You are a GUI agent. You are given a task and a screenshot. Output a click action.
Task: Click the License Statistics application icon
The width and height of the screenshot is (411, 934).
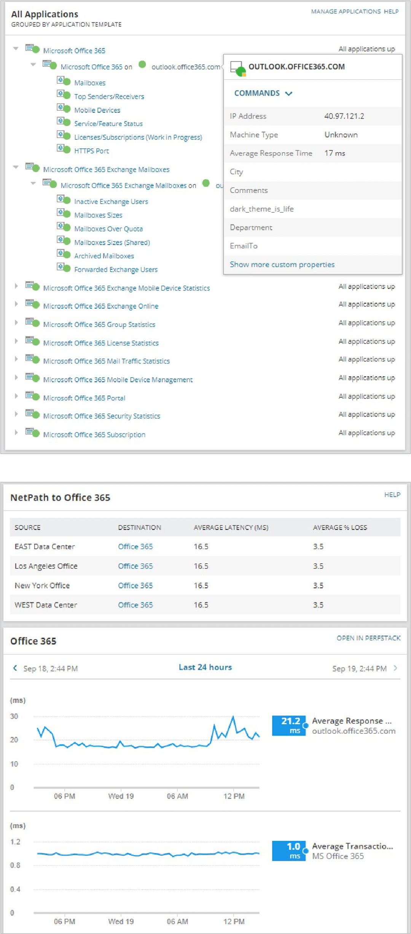33,341
